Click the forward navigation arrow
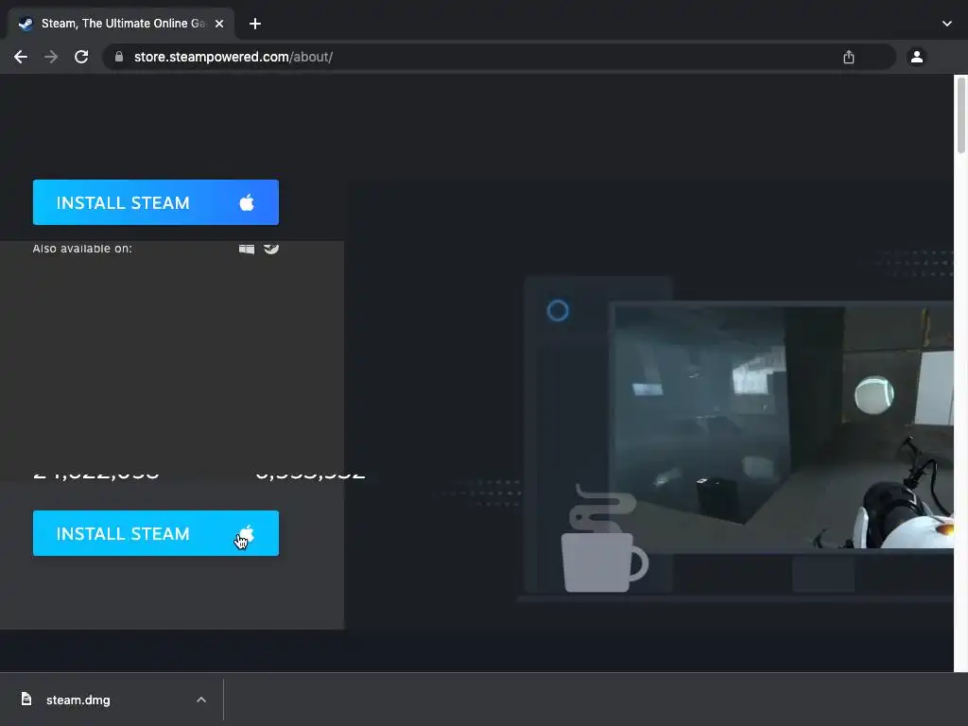 [51, 57]
